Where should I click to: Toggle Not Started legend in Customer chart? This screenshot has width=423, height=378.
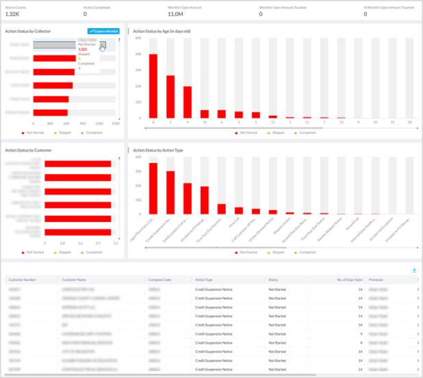point(33,252)
